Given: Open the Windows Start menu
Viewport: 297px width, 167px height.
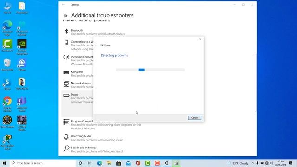Looking at the screenshot, I should [x=5, y=163].
